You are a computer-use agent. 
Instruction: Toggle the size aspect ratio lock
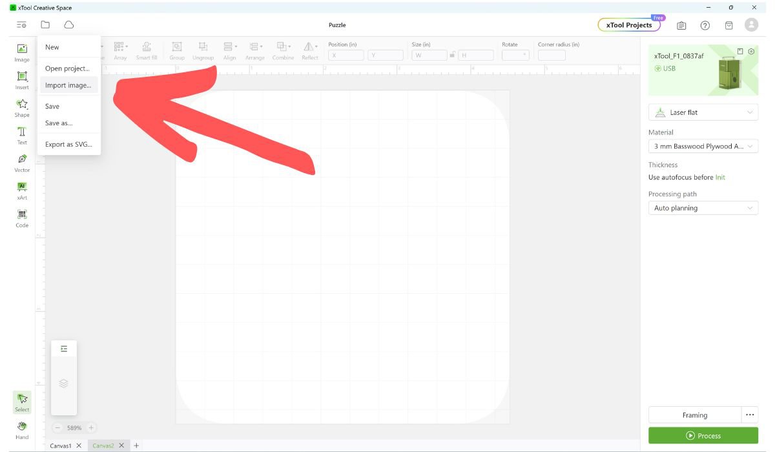point(453,56)
